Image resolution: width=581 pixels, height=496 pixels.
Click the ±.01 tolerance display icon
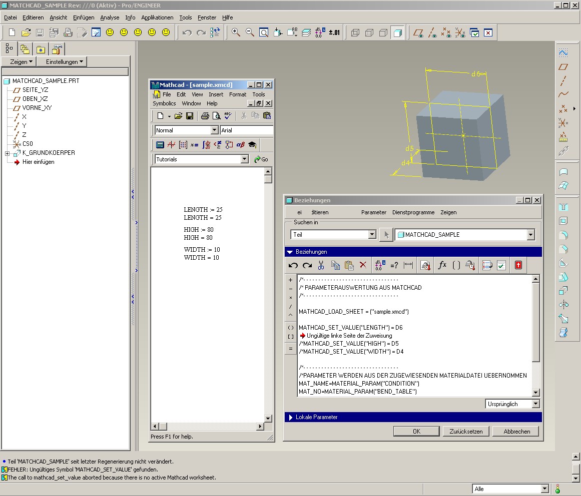click(334, 32)
